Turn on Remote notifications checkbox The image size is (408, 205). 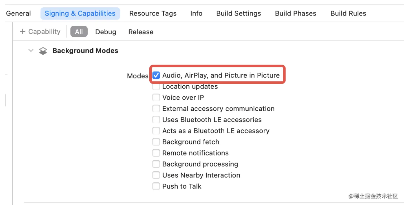pyautogui.click(x=156, y=153)
